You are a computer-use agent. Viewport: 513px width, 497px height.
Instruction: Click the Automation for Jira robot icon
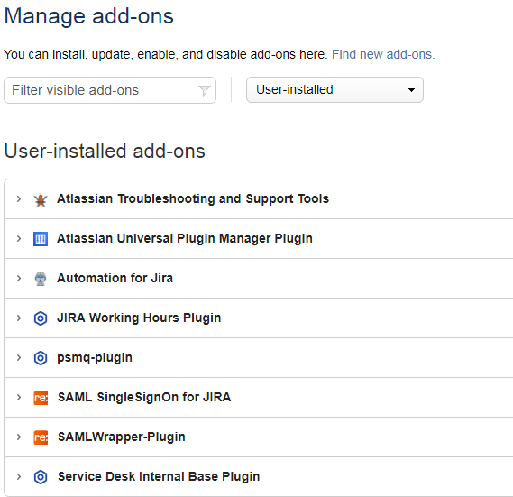41,279
